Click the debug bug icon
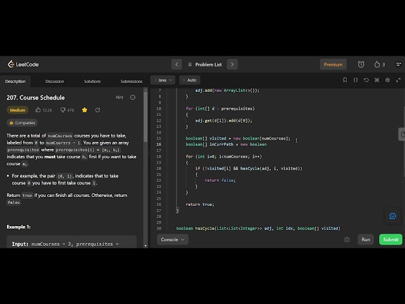Screen dimensions: 405x304 pos(347,239)
